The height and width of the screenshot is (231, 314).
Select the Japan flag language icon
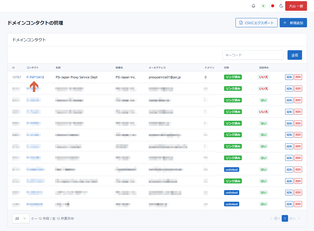(273, 6)
